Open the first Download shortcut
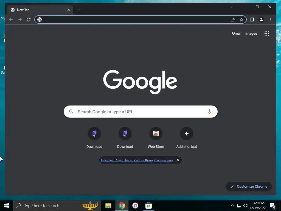Screen dimensions: 281x211 tap(94, 138)
